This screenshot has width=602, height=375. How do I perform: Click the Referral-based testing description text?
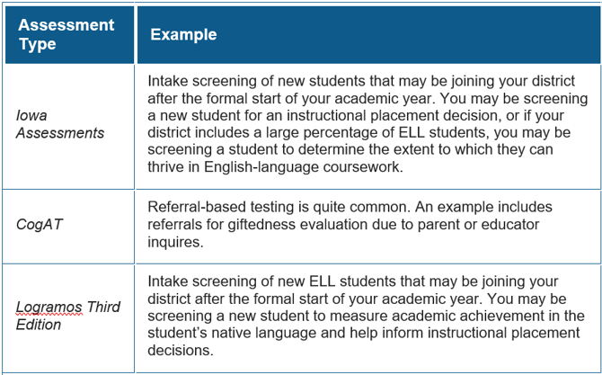[x=350, y=225]
